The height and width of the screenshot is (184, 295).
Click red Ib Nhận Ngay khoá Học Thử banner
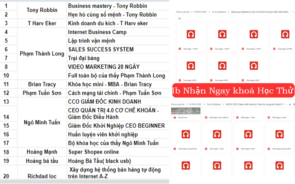click(x=233, y=91)
